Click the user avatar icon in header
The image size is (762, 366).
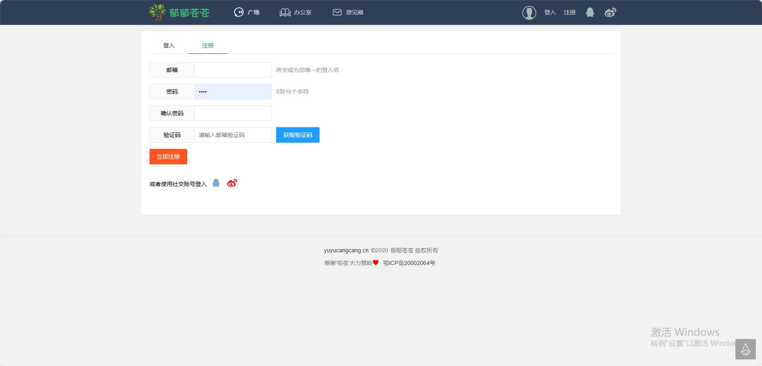point(529,13)
